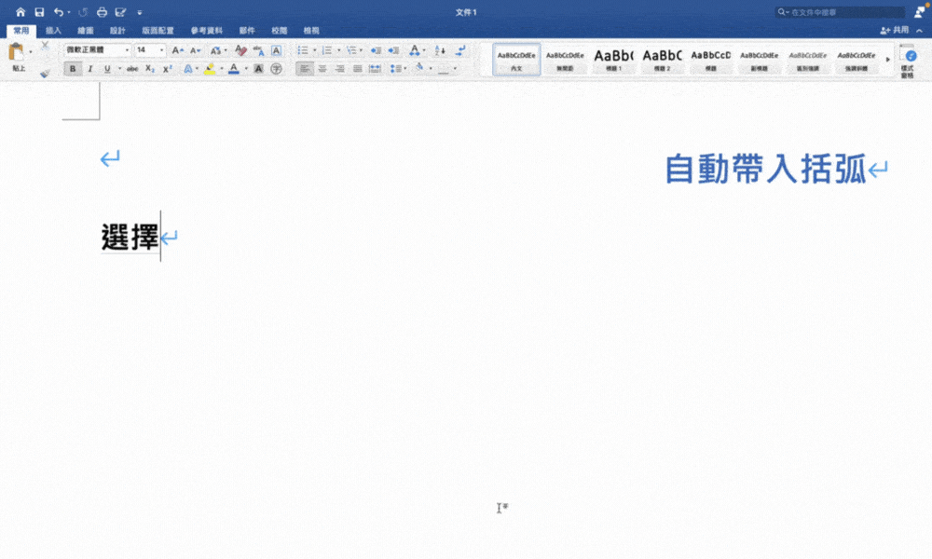
Task: Open the 檢視 ribbon tab
Action: click(311, 31)
